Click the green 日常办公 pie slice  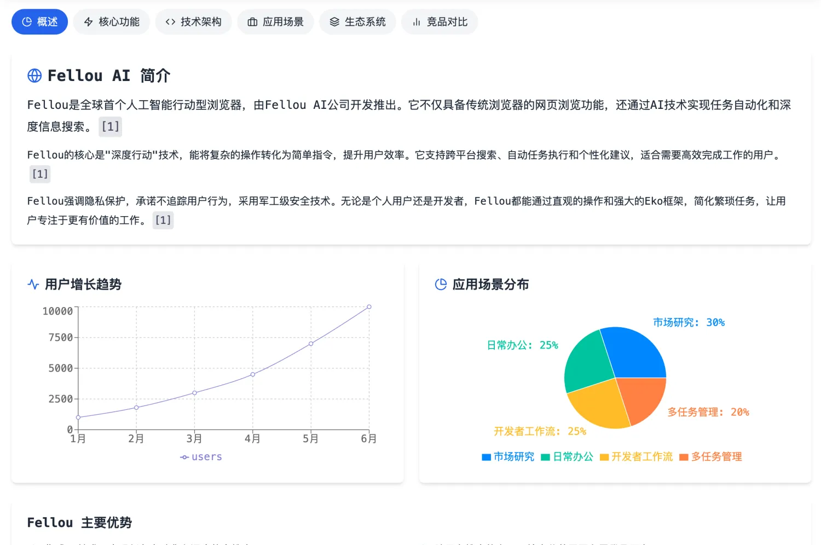(x=588, y=361)
